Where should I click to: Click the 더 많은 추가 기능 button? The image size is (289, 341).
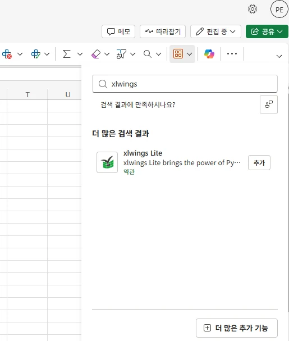coord(237,328)
